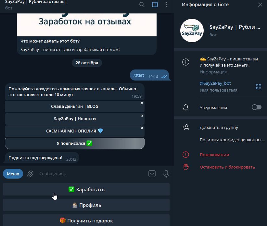Click 'Я подписался' confirmation button
Viewport: 267px width, 226px height.
coord(75,144)
